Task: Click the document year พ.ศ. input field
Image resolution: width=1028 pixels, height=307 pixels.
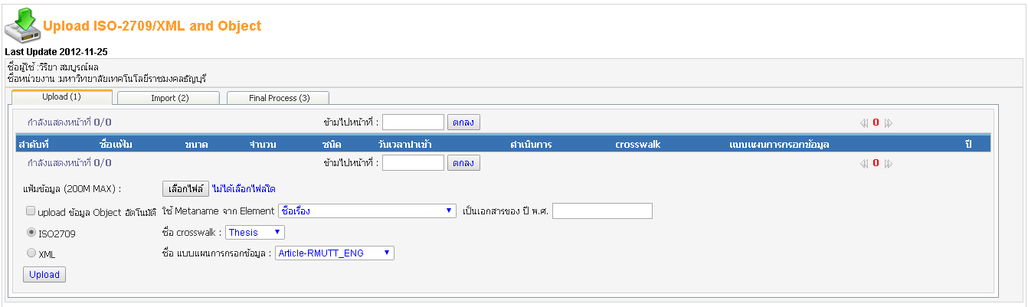Action: [602, 211]
